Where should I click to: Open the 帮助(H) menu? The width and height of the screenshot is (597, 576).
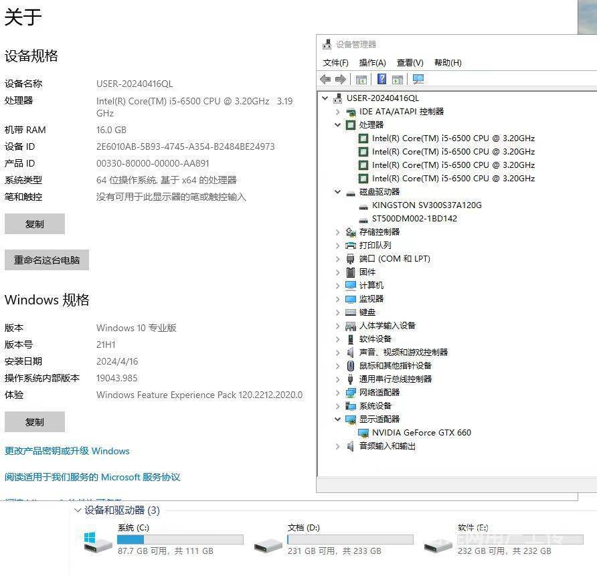click(448, 63)
